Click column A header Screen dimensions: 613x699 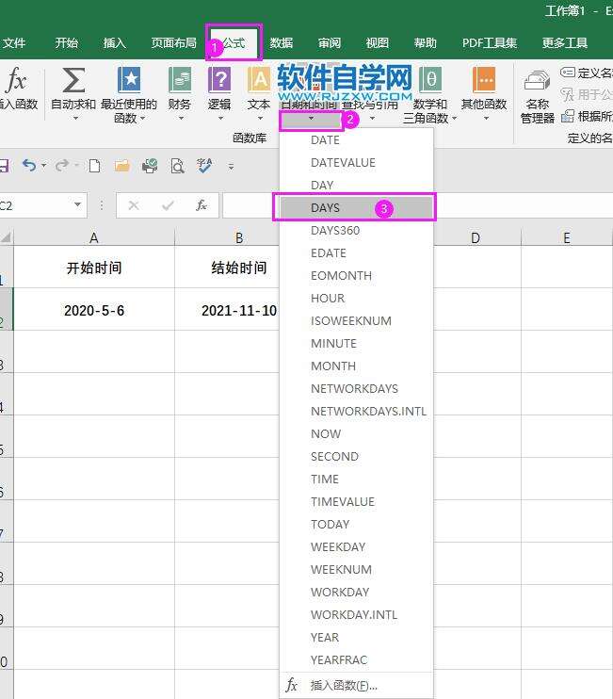pyautogui.click(x=94, y=237)
